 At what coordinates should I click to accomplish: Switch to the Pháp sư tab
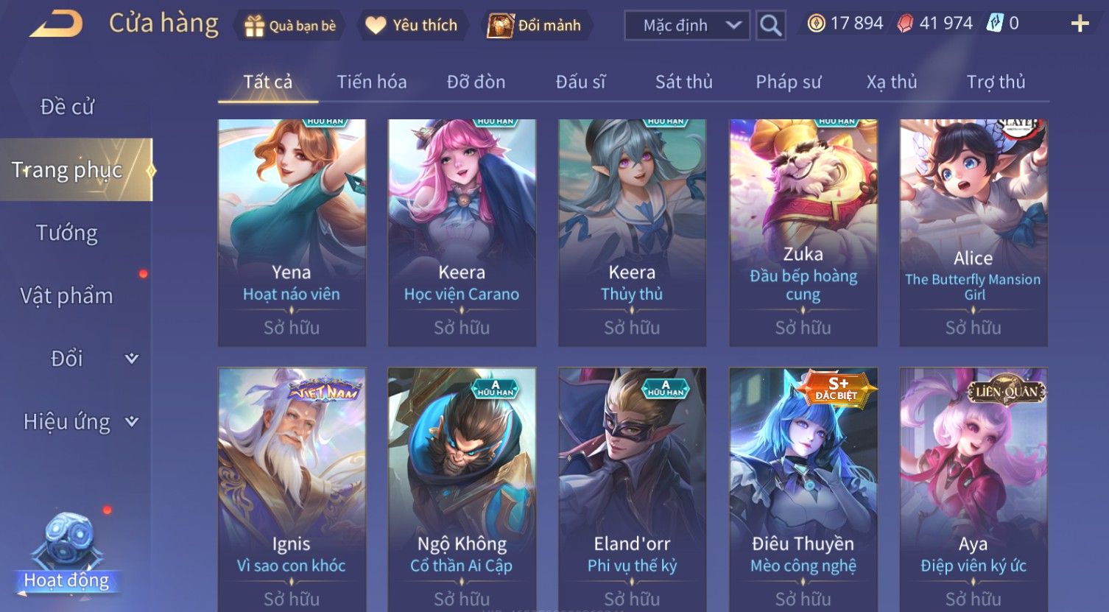click(788, 82)
